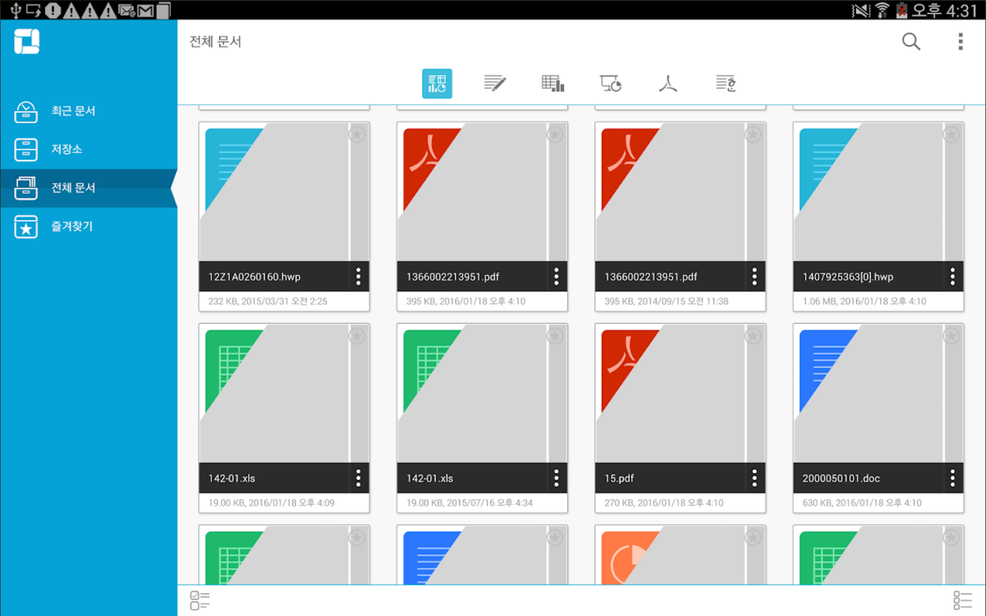Image resolution: width=986 pixels, height=616 pixels.
Task: Select 전체 문서 in sidebar
Action: tap(88, 188)
